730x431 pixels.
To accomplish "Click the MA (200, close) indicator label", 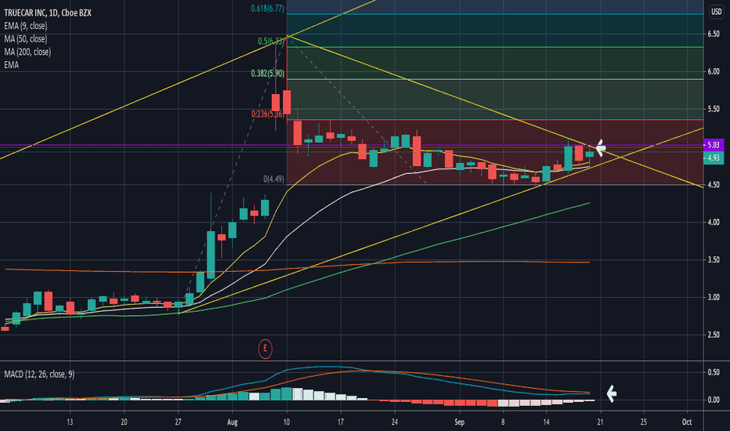I will [27, 52].
